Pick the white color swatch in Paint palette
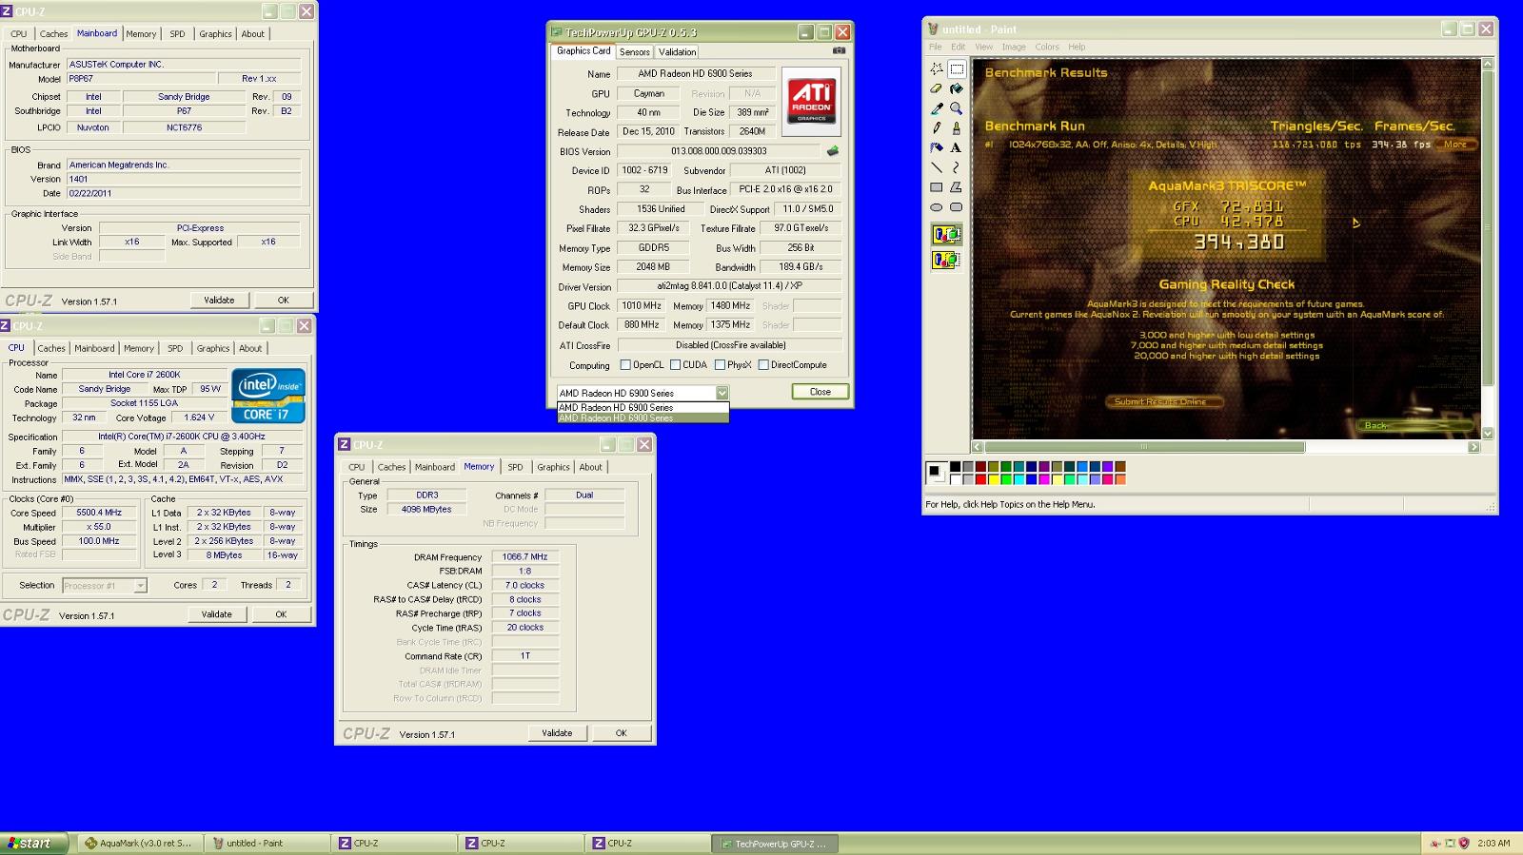The height and width of the screenshot is (855, 1523). 955,479
